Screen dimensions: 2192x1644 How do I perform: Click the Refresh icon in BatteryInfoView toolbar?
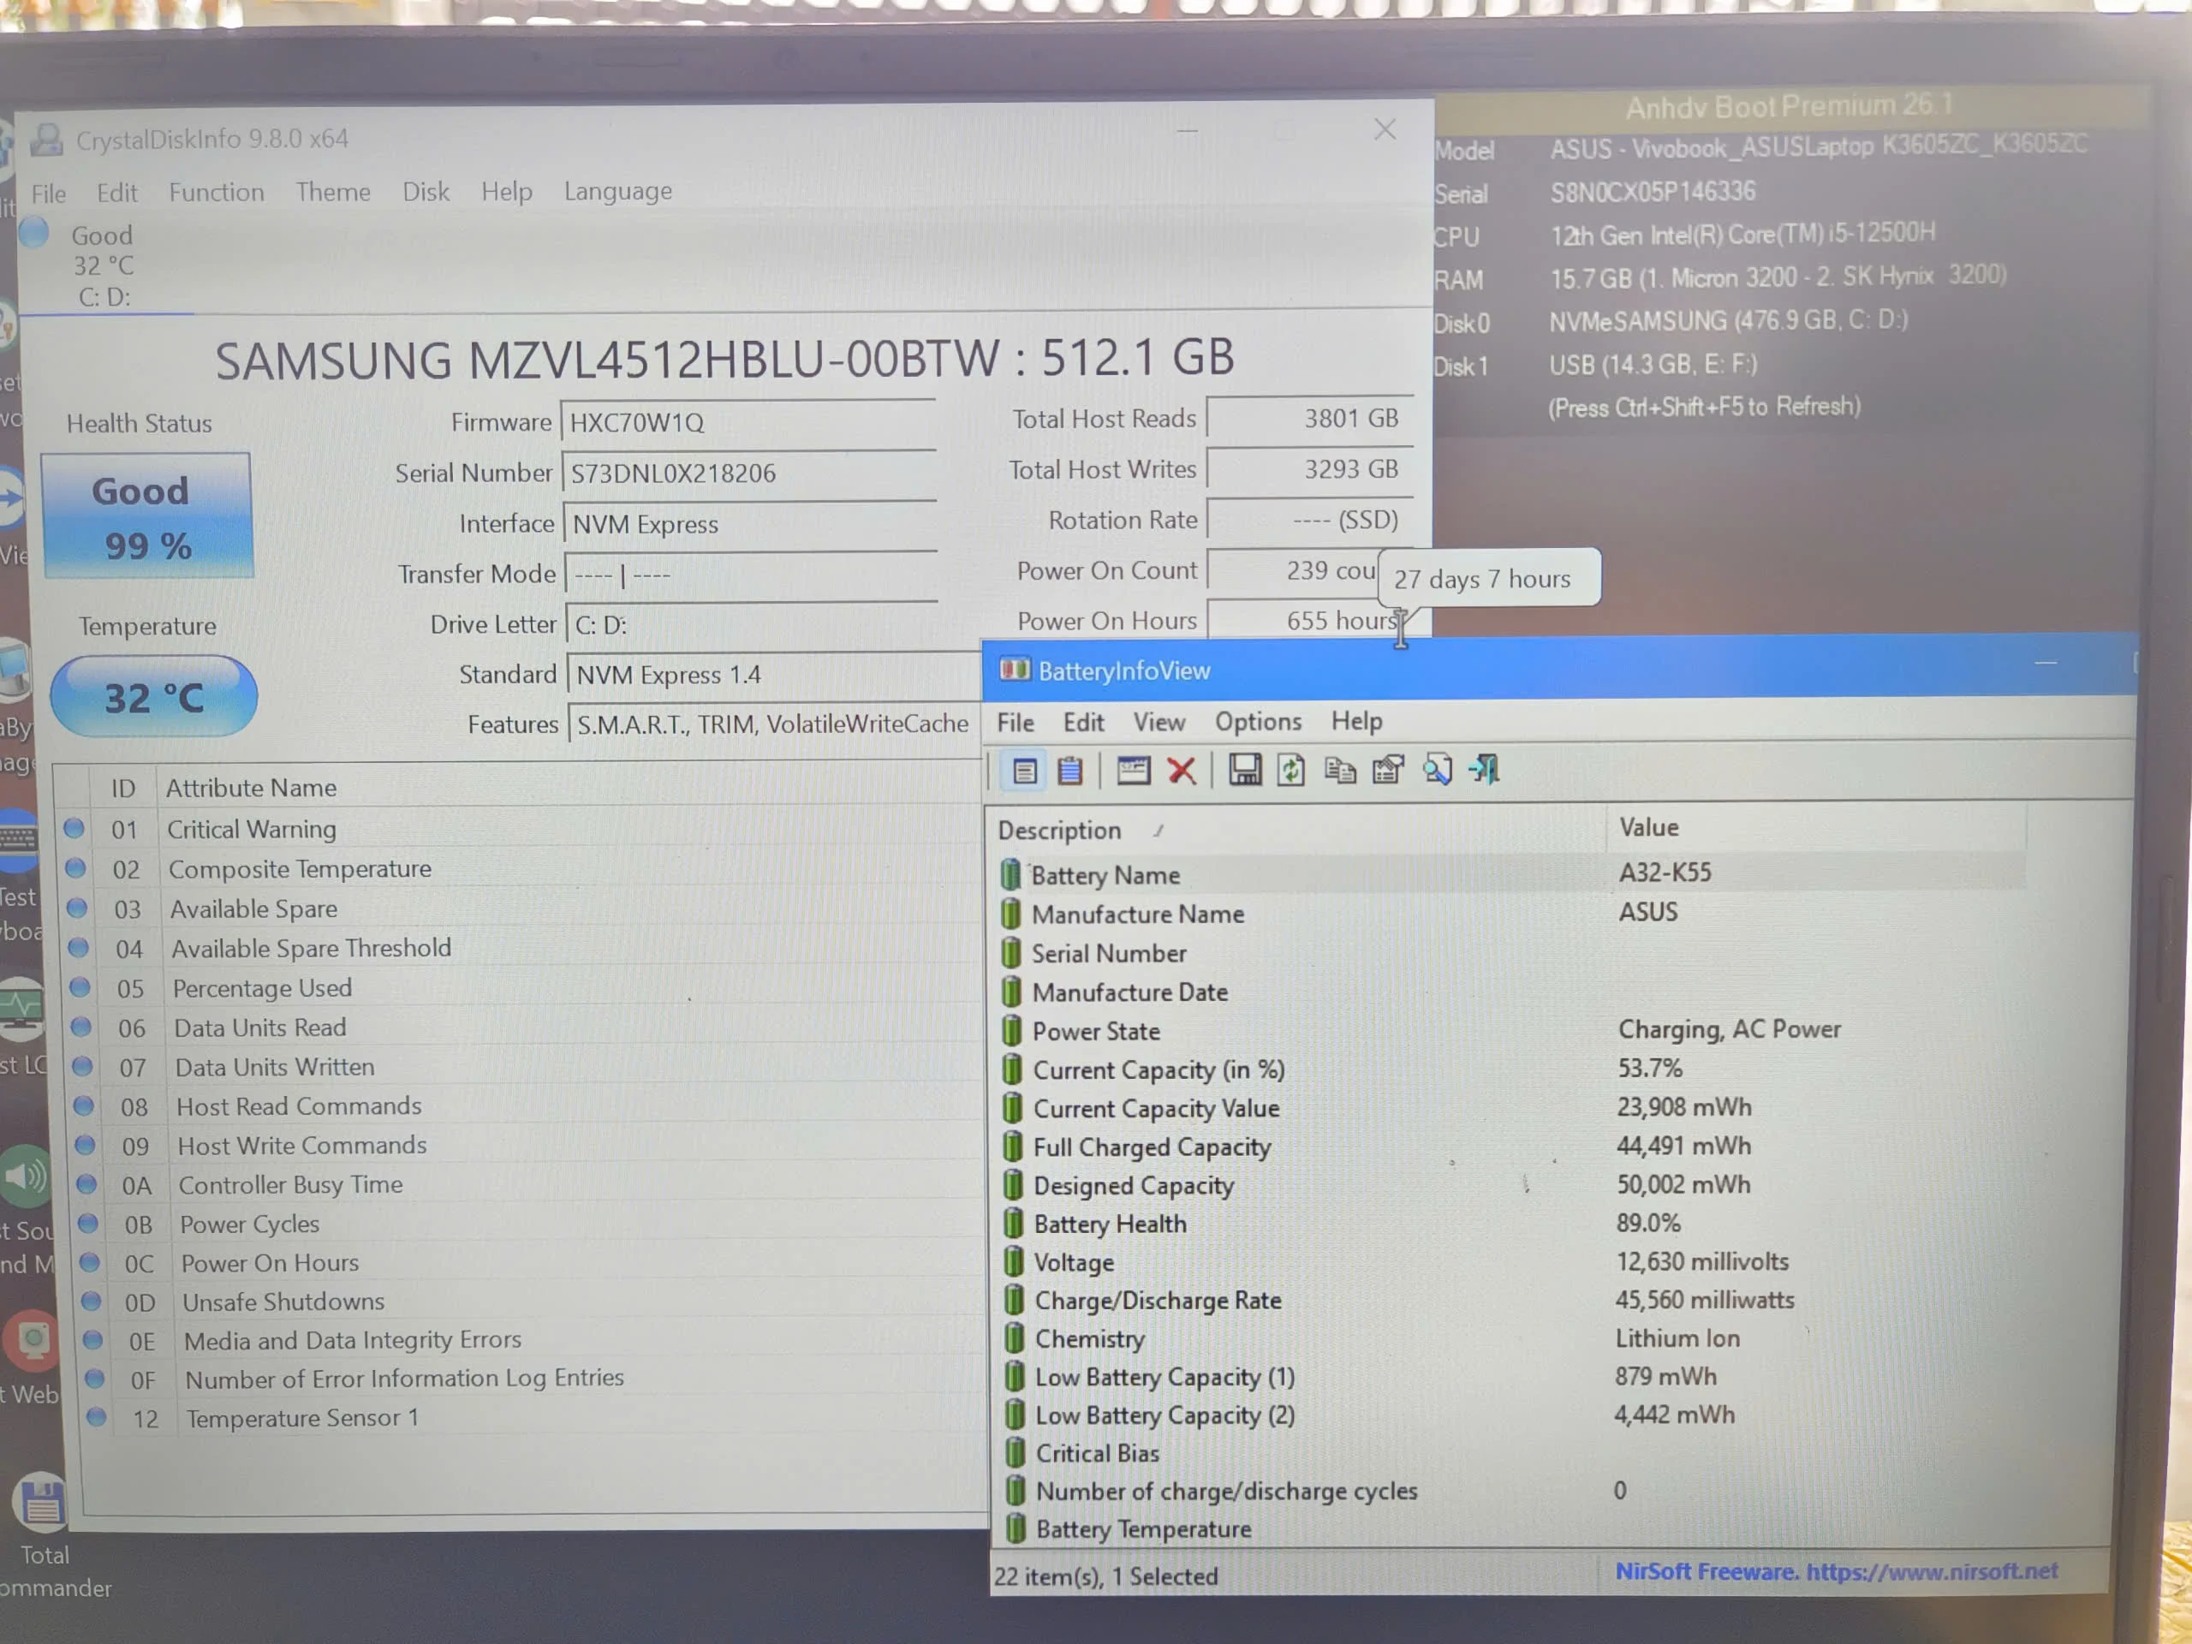(x=1290, y=770)
